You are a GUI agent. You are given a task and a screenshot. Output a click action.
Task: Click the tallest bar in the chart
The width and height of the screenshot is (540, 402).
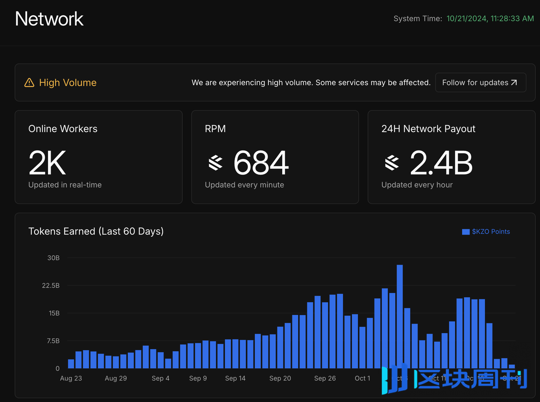[x=400, y=316]
